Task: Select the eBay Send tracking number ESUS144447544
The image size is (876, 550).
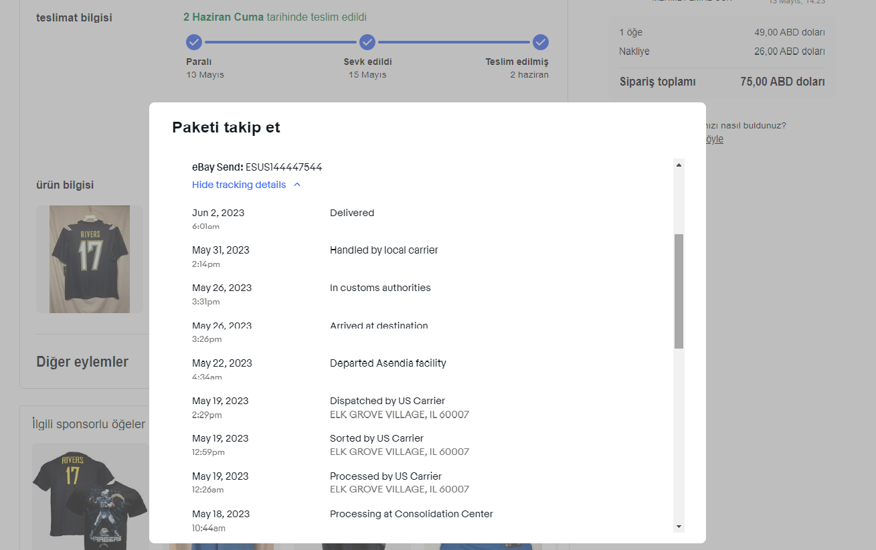Action: pyautogui.click(x=284, y=167)
